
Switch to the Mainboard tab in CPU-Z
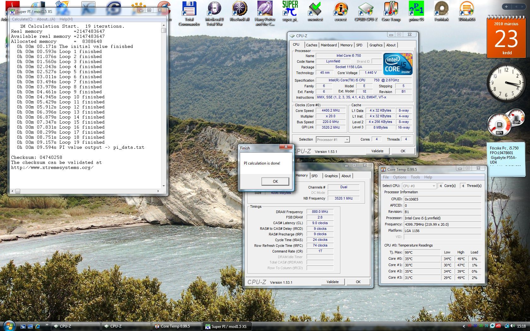tap(328, 45)
